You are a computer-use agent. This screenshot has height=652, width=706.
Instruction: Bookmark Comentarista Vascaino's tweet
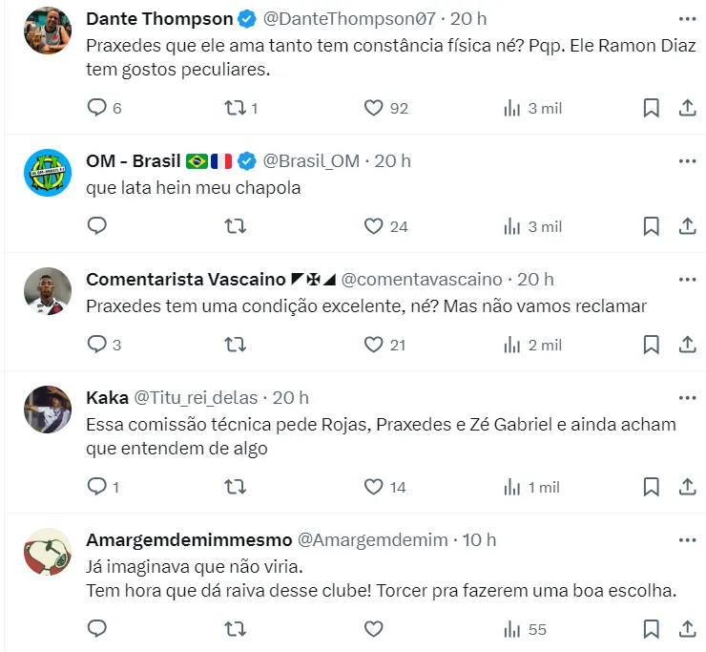coord(651,345)
